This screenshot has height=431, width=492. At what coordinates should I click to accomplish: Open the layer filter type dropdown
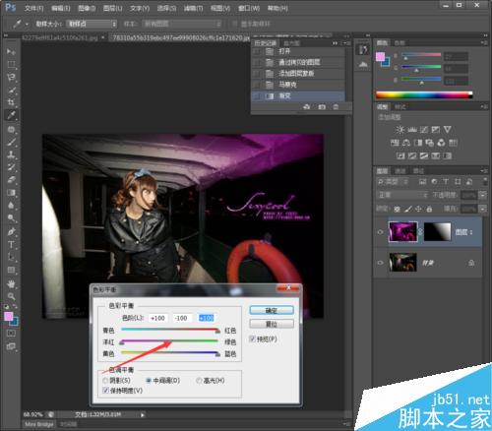(x=393, y=181)
